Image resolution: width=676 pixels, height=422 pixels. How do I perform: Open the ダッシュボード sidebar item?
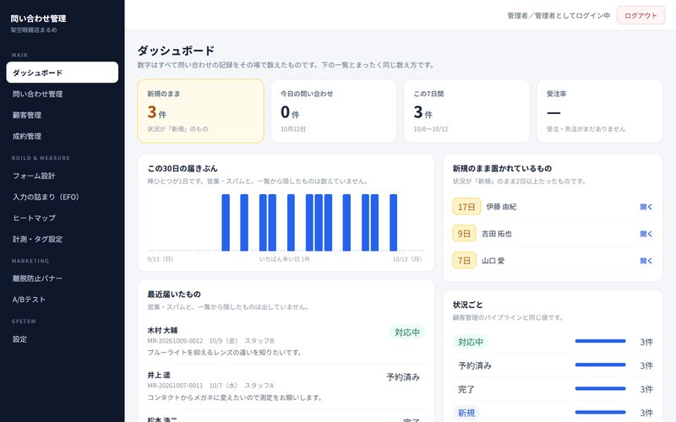point(62,73)
